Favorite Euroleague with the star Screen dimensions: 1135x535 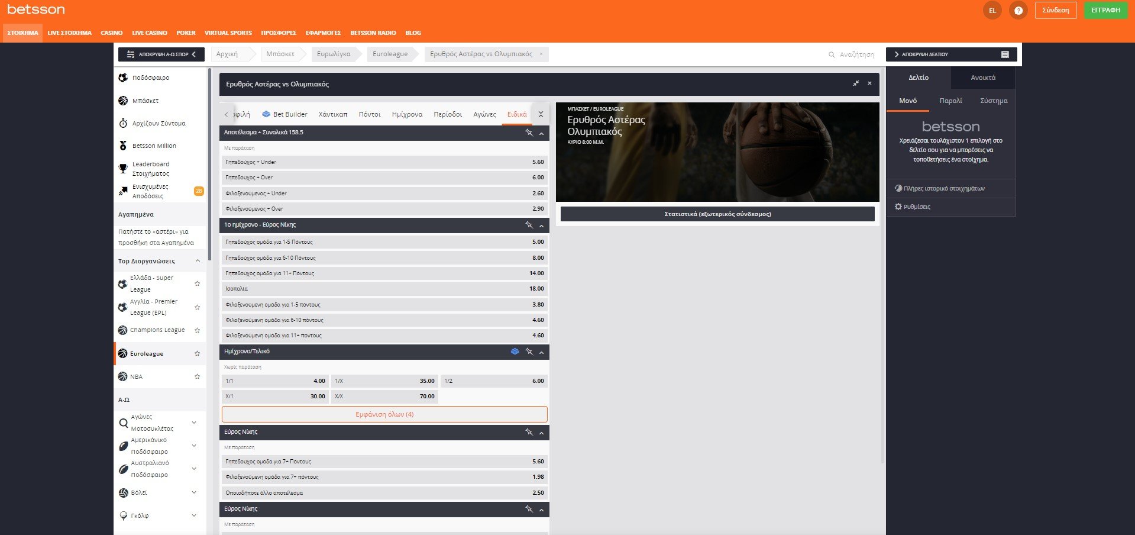197,353
